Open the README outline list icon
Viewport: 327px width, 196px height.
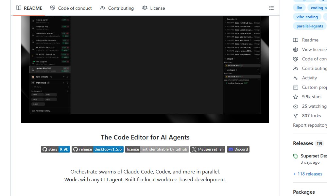click(271, 8)
